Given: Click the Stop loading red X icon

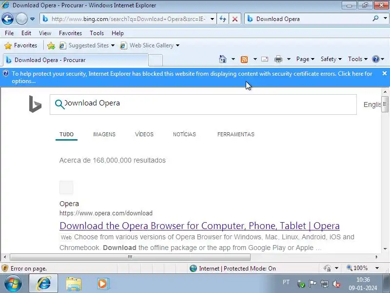Looking at the screenshot, I should pos(235,19).
